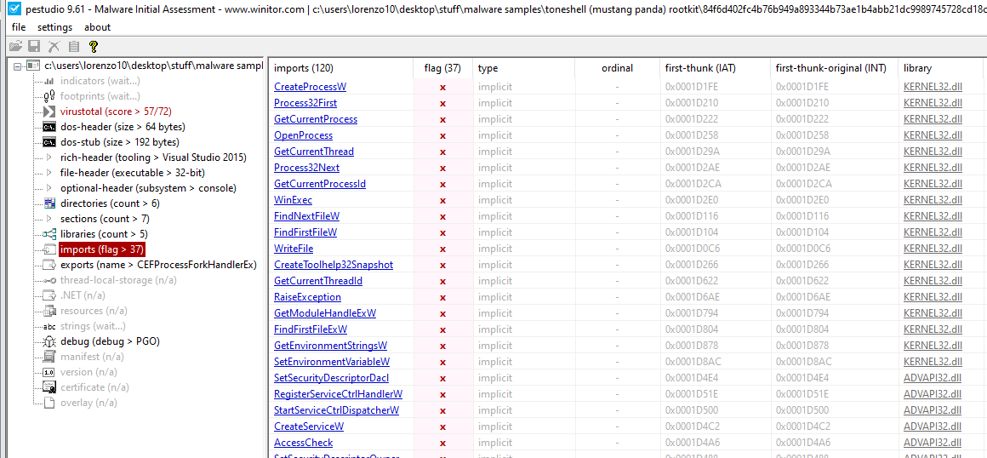Open the CreateToolhelp32Snapshot import link
This screenshot has height=458, width=987.
click(334, 265)
